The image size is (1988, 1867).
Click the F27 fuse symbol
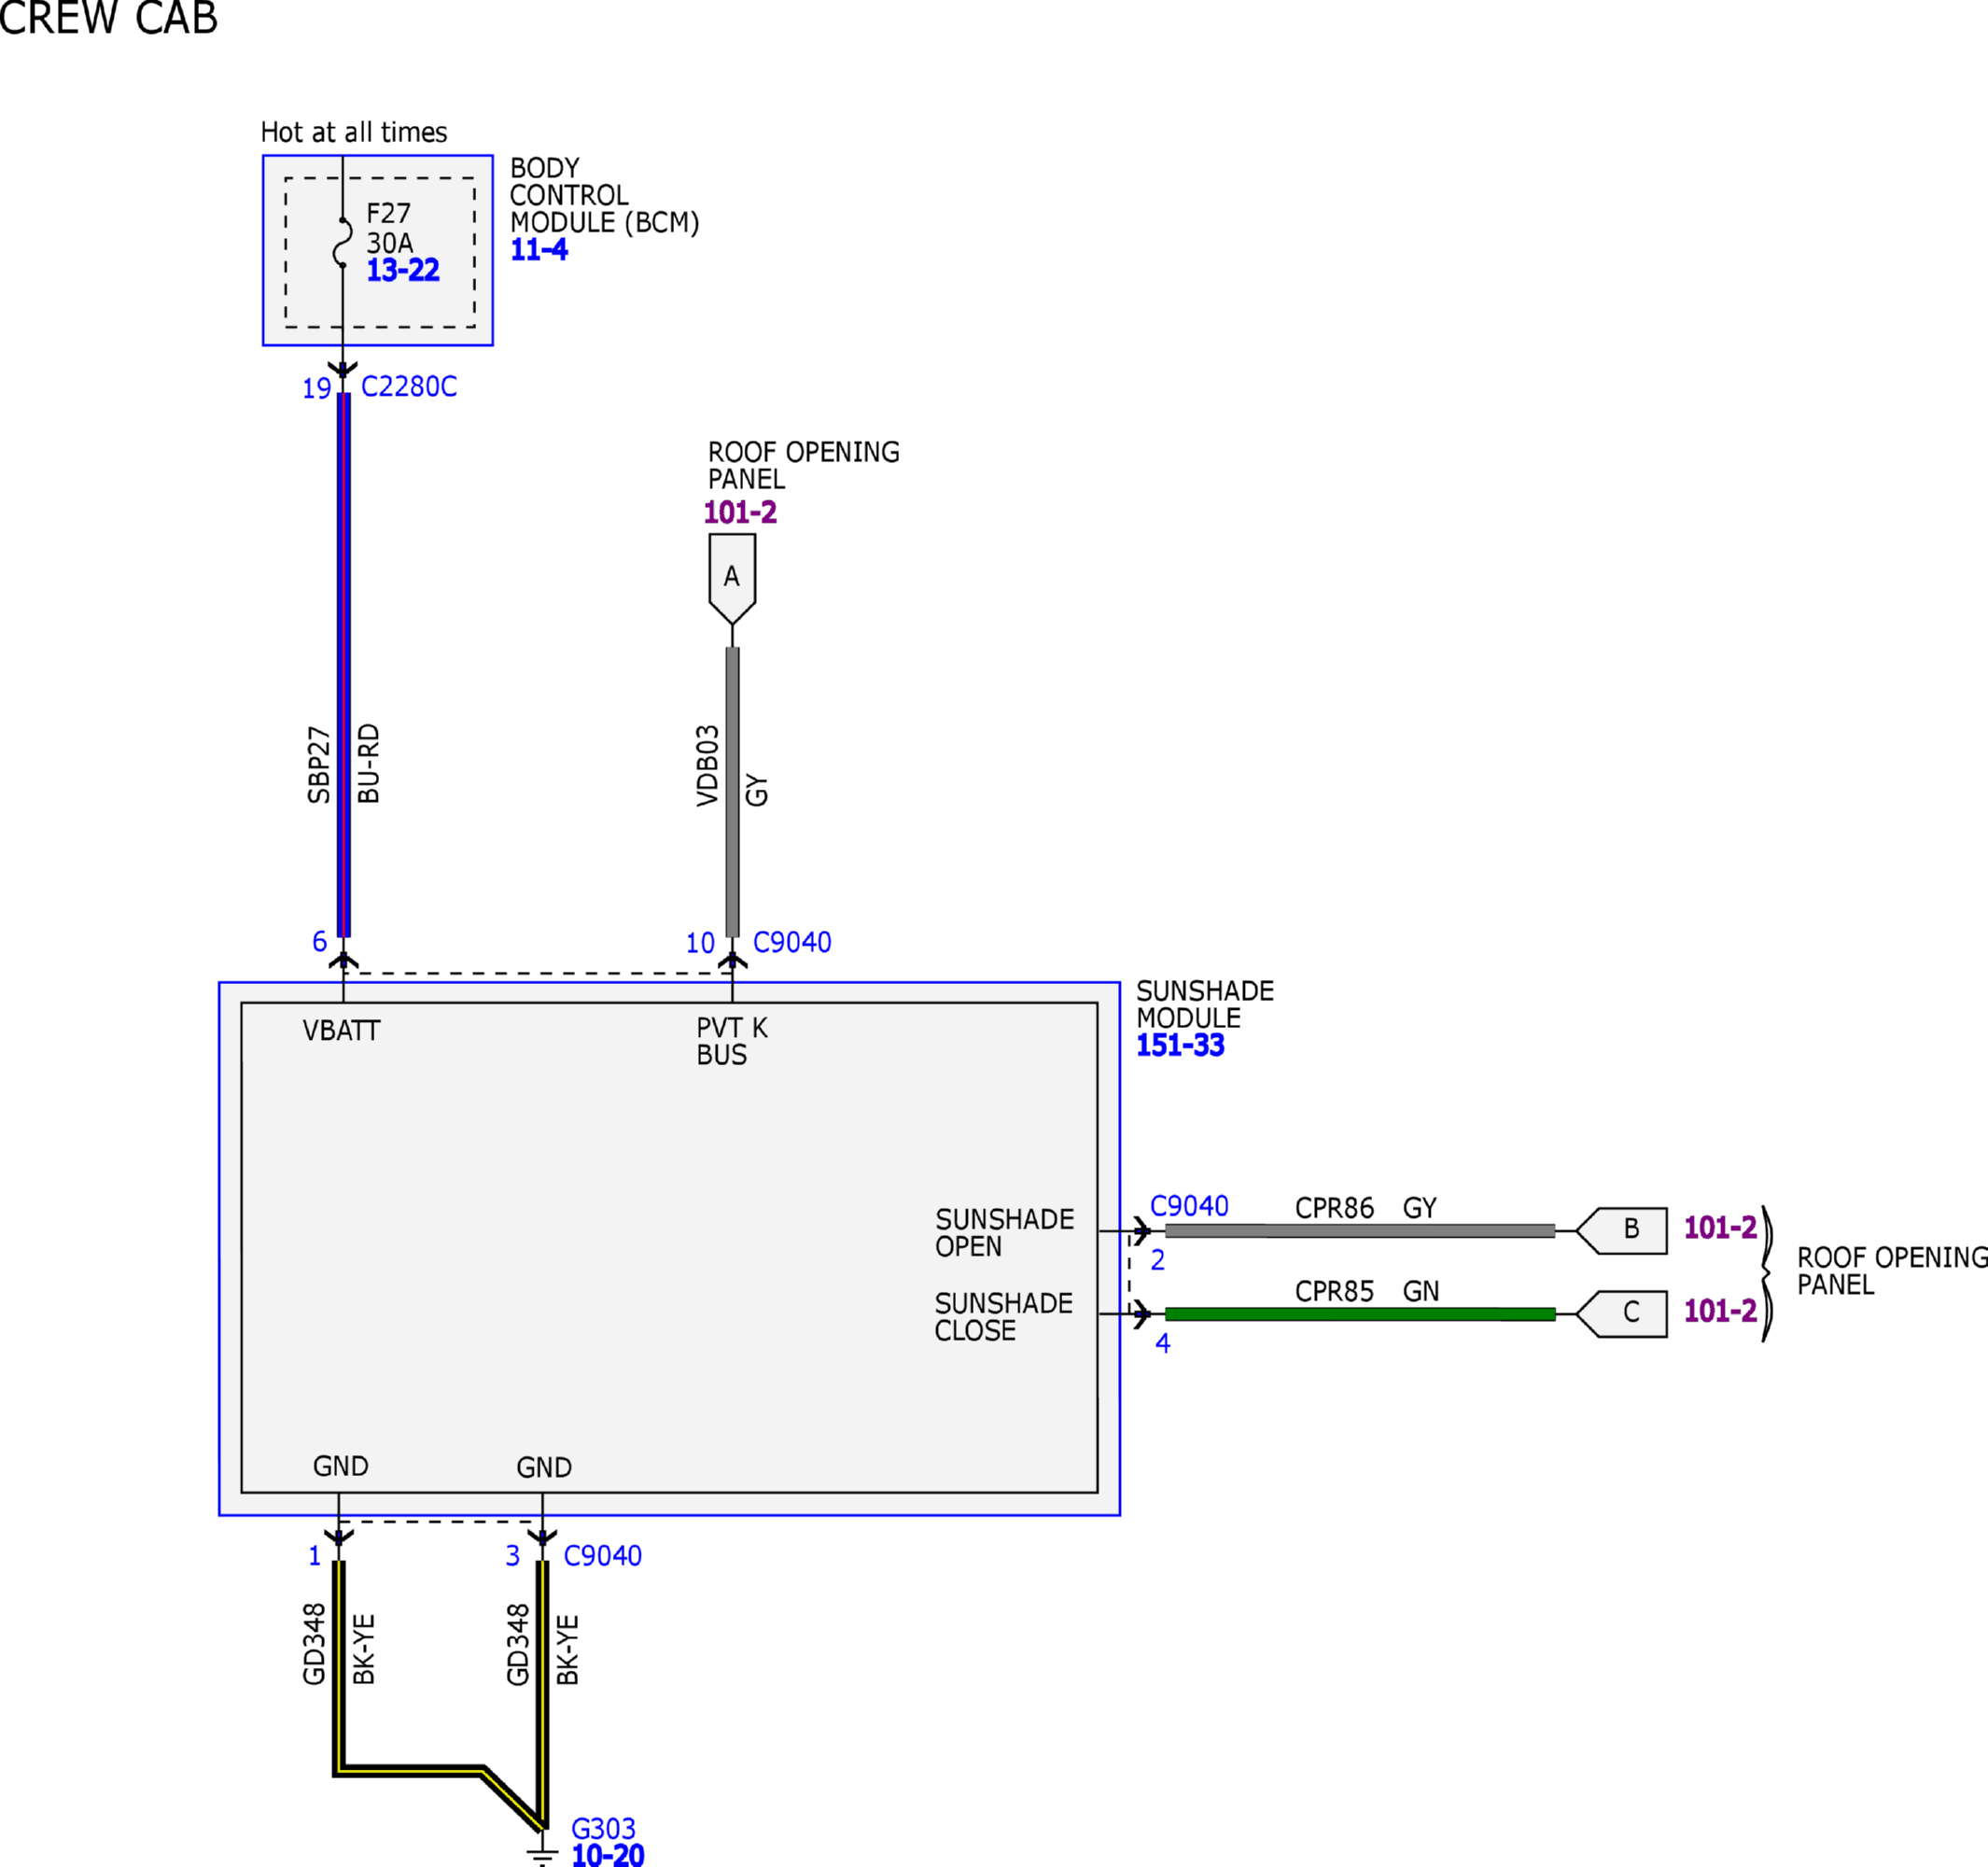(343, 243)
